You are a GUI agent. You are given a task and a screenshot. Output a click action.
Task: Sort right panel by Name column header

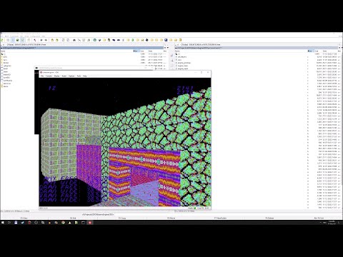pyautogui.click(x=241, y=51)
